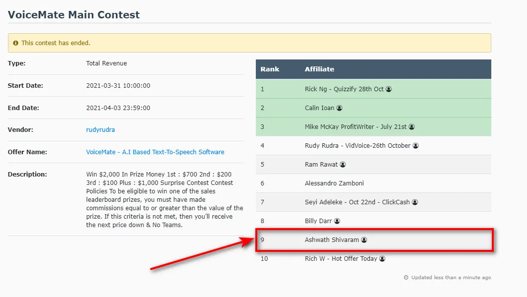Click profile icon next to Rick Ng

click(389, 89)
